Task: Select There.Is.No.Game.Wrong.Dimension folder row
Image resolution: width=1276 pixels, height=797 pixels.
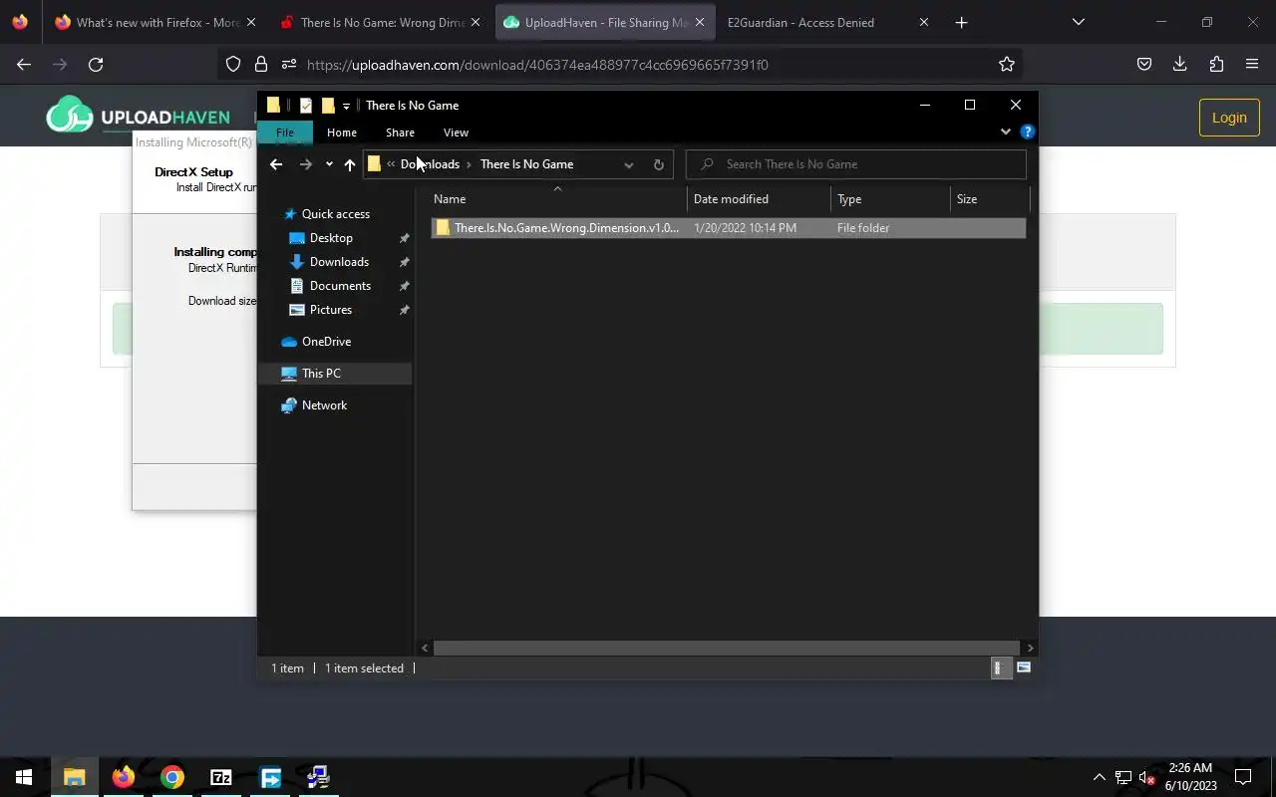Action: (728, 228)
